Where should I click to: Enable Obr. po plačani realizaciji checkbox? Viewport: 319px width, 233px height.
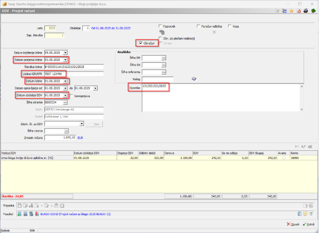coord(161,38)
